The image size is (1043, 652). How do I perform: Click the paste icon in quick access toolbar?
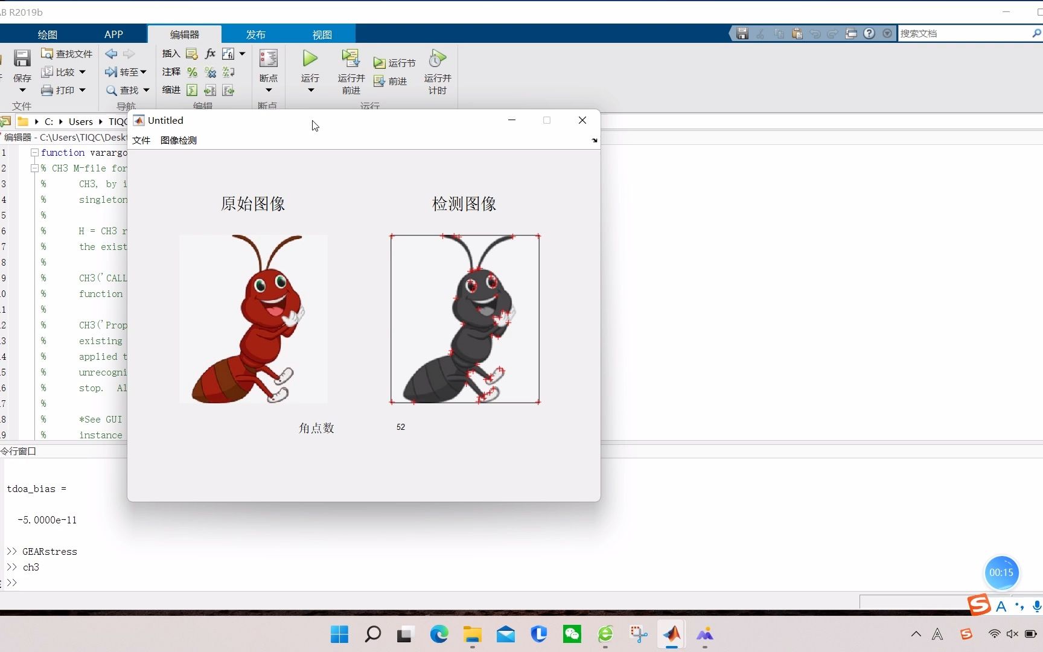coord(797,33)
